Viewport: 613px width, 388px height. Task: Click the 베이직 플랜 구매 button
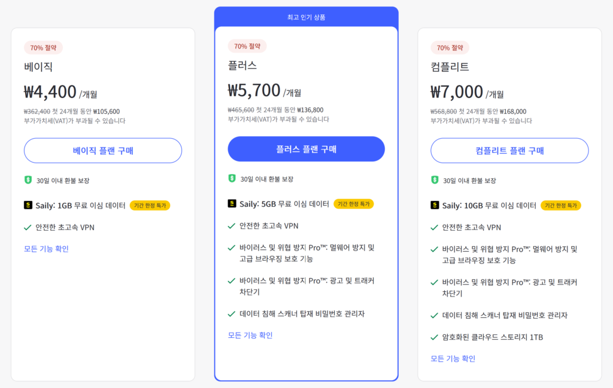coord(103,150)
